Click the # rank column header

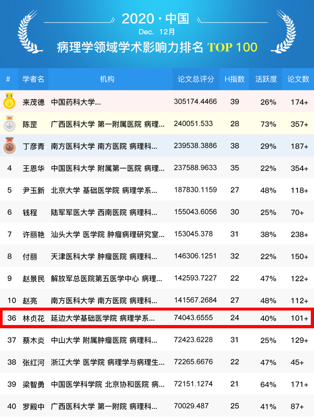[x=8, y=79]
